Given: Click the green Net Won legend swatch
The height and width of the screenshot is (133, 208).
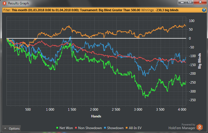Looking at the screenshot, I should [x=57, y=128].
